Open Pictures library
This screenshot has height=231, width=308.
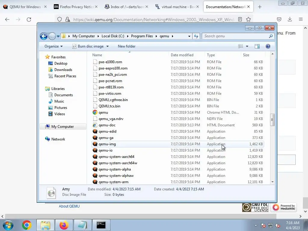pos(60,108)
